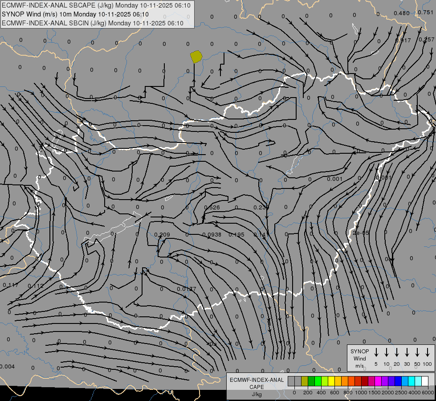
Task: Pick the dark red swatch in CAPE scale
Action: (x=365, y=381)
